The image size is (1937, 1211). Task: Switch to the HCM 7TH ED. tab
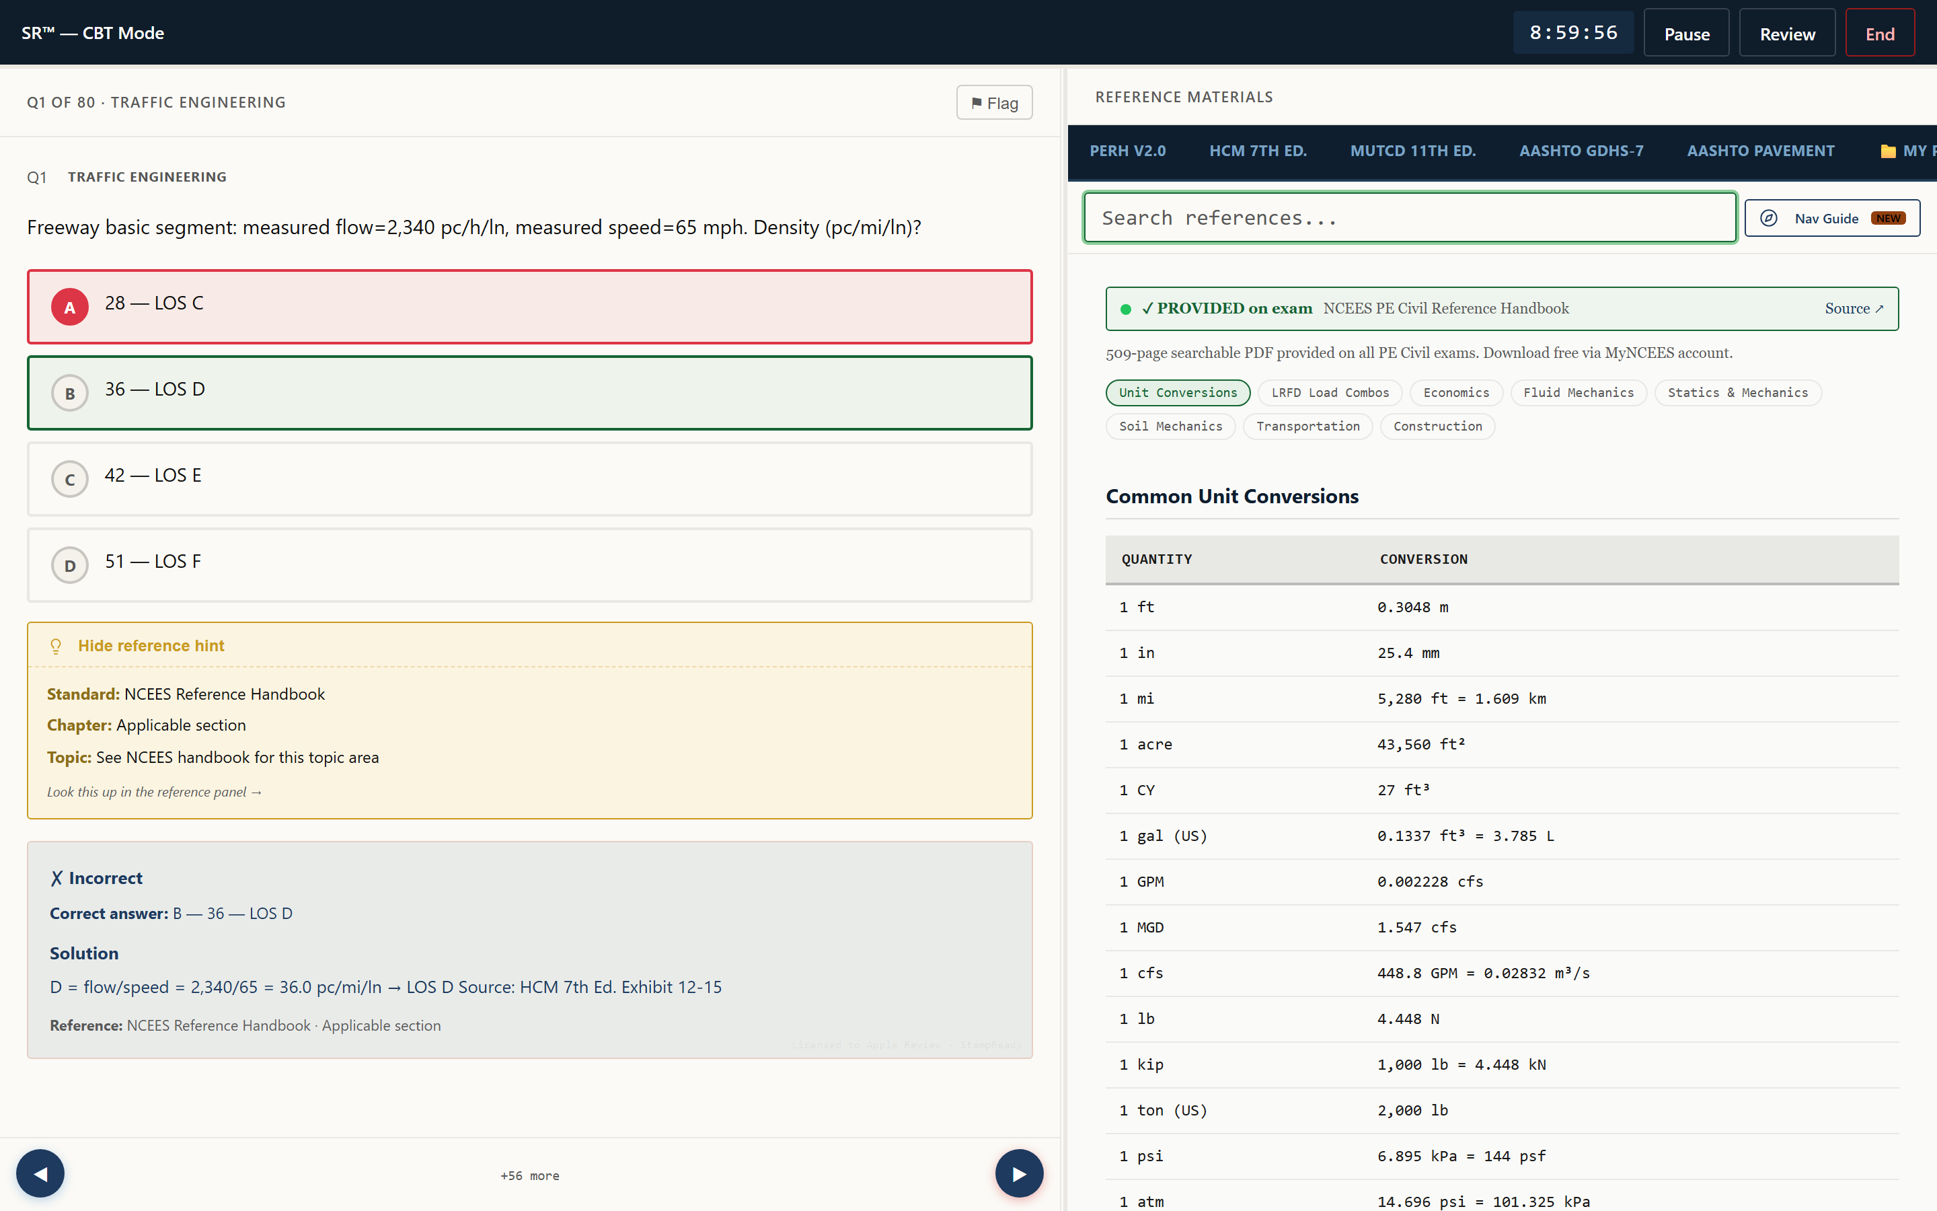pos(1258,151)
